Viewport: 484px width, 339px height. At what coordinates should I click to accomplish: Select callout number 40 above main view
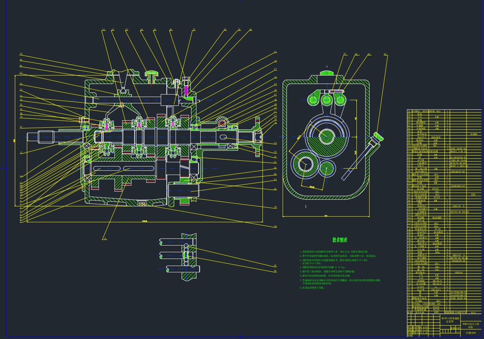250,30
